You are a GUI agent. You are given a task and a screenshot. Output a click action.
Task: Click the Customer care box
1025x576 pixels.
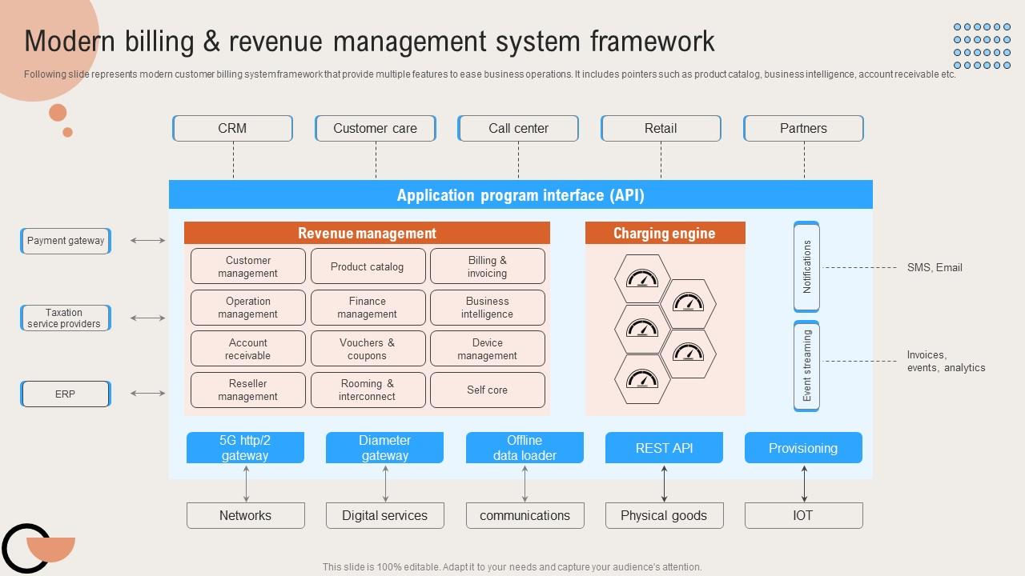coord(375,129)
